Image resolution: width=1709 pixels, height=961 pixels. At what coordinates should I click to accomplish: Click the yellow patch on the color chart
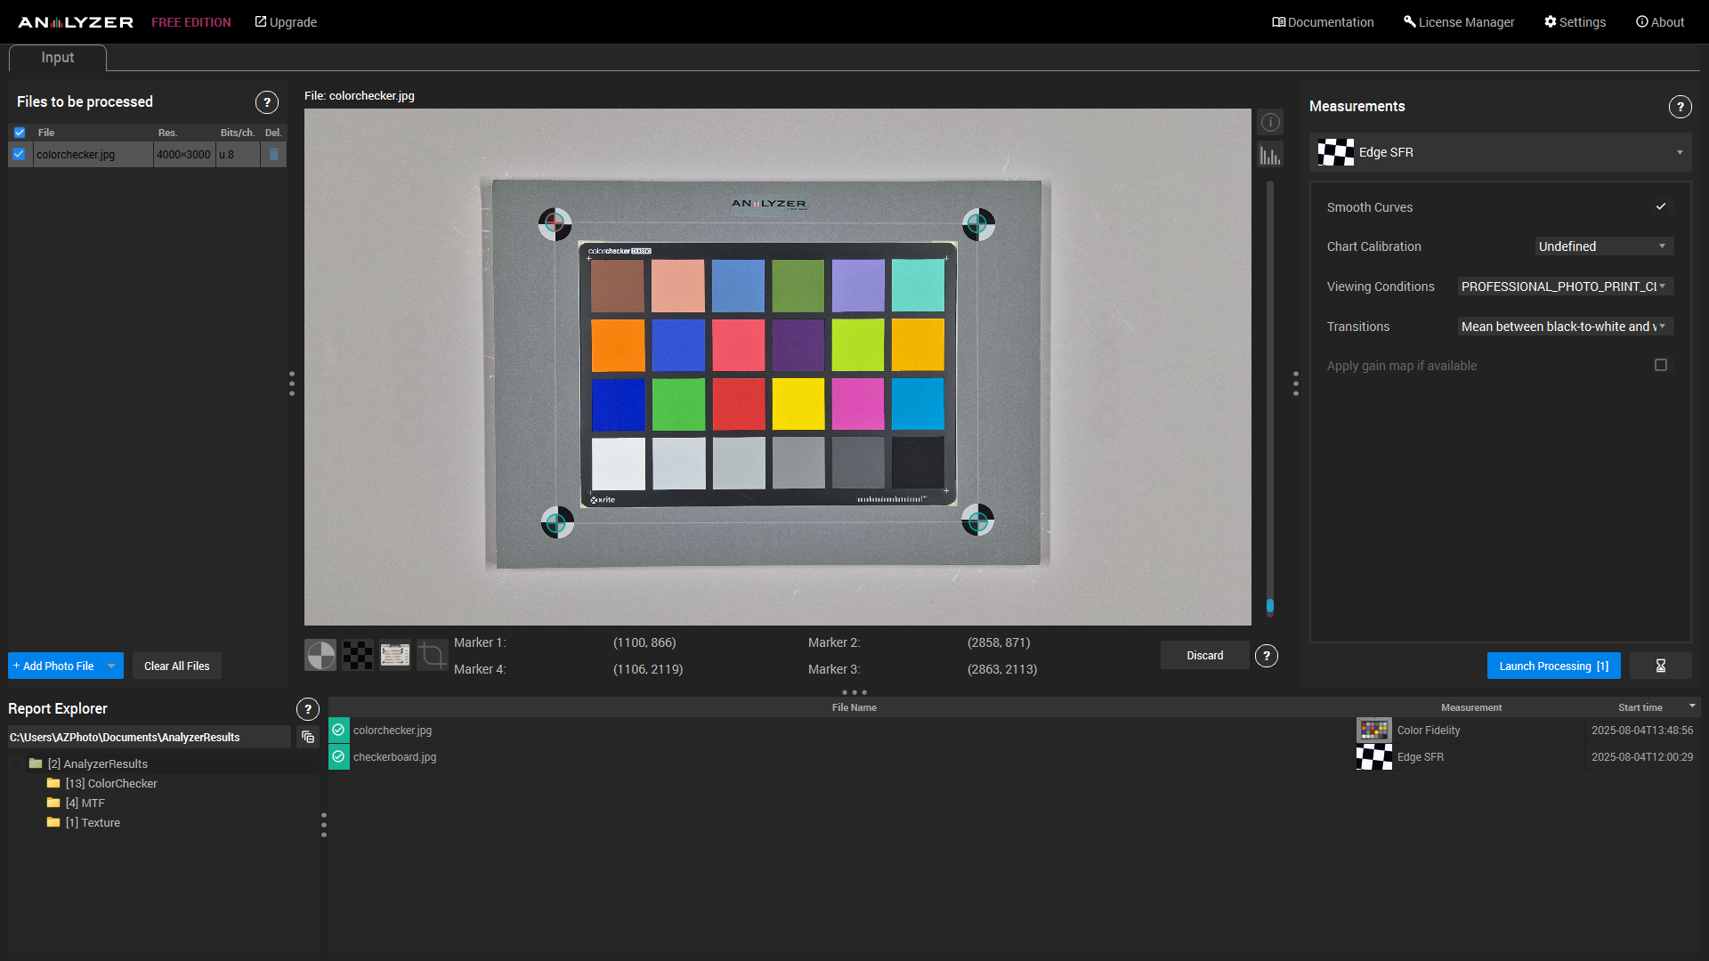point(798,404)
